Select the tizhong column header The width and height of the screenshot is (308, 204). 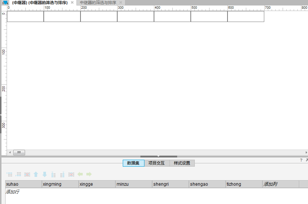point(244,184)
